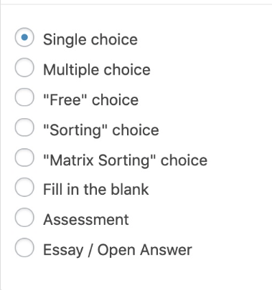Choose the Assessment radio button
Viewport: 272px width, 290px height.
tap(24, 217)
